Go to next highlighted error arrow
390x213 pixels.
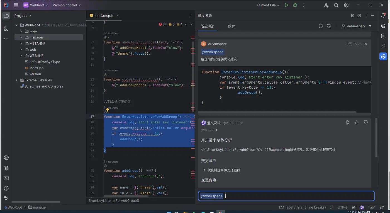pos(191,24)
